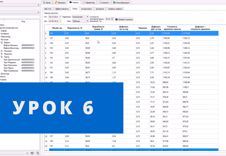226x156 pixels.
Task: Sort by the Наценка column header
Action: [143, 28]
